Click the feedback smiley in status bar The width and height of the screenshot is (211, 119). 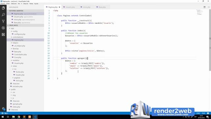coord(208,113)
